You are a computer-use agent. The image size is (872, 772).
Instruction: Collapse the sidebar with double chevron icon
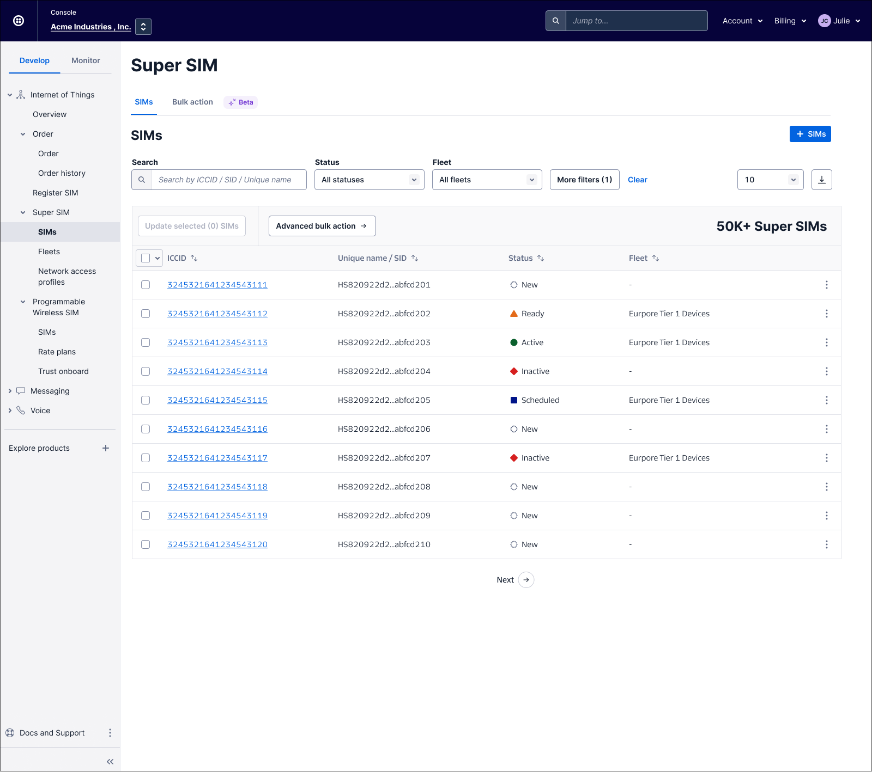(110, 762)
